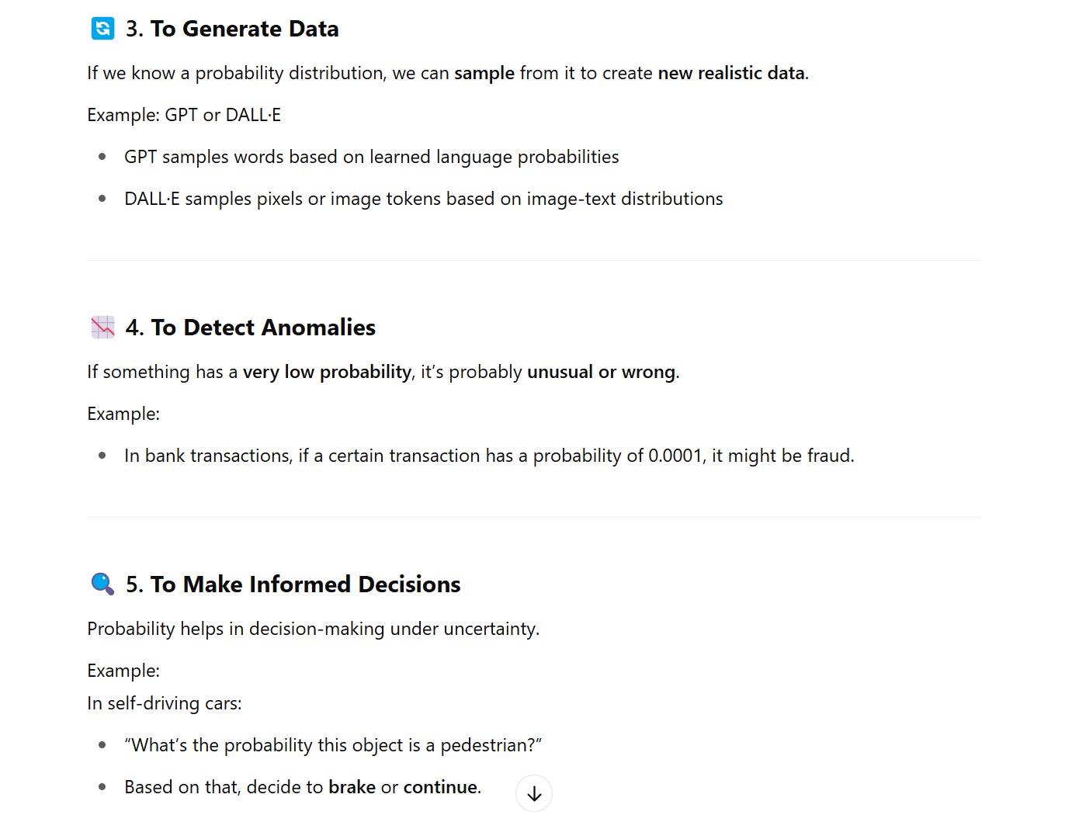Click the bold word "brake"
This screenshot has height=815, width=1079.
click(x=352, y=787)
